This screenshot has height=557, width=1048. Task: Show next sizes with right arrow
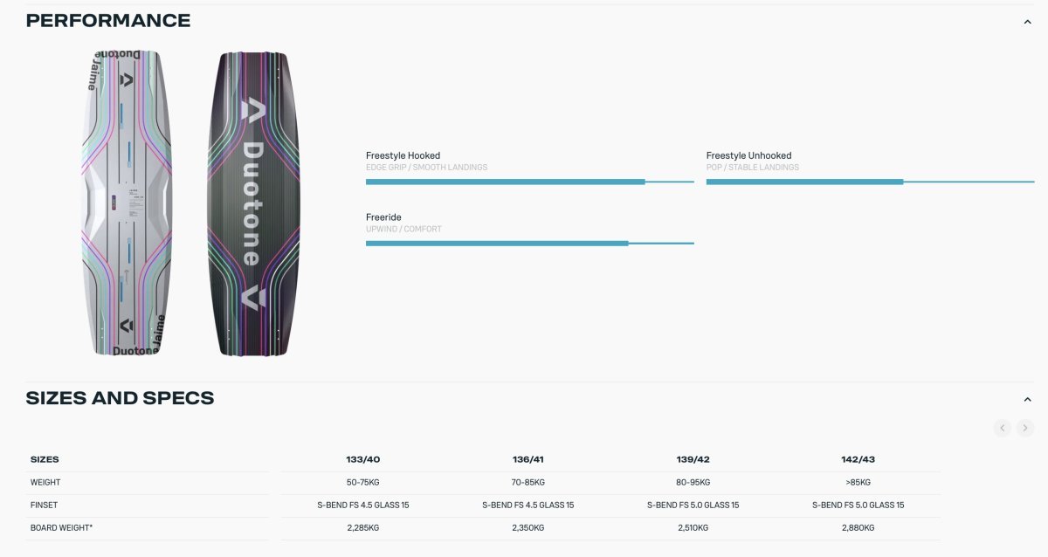pyautogui.click(x=1025, y=428)
